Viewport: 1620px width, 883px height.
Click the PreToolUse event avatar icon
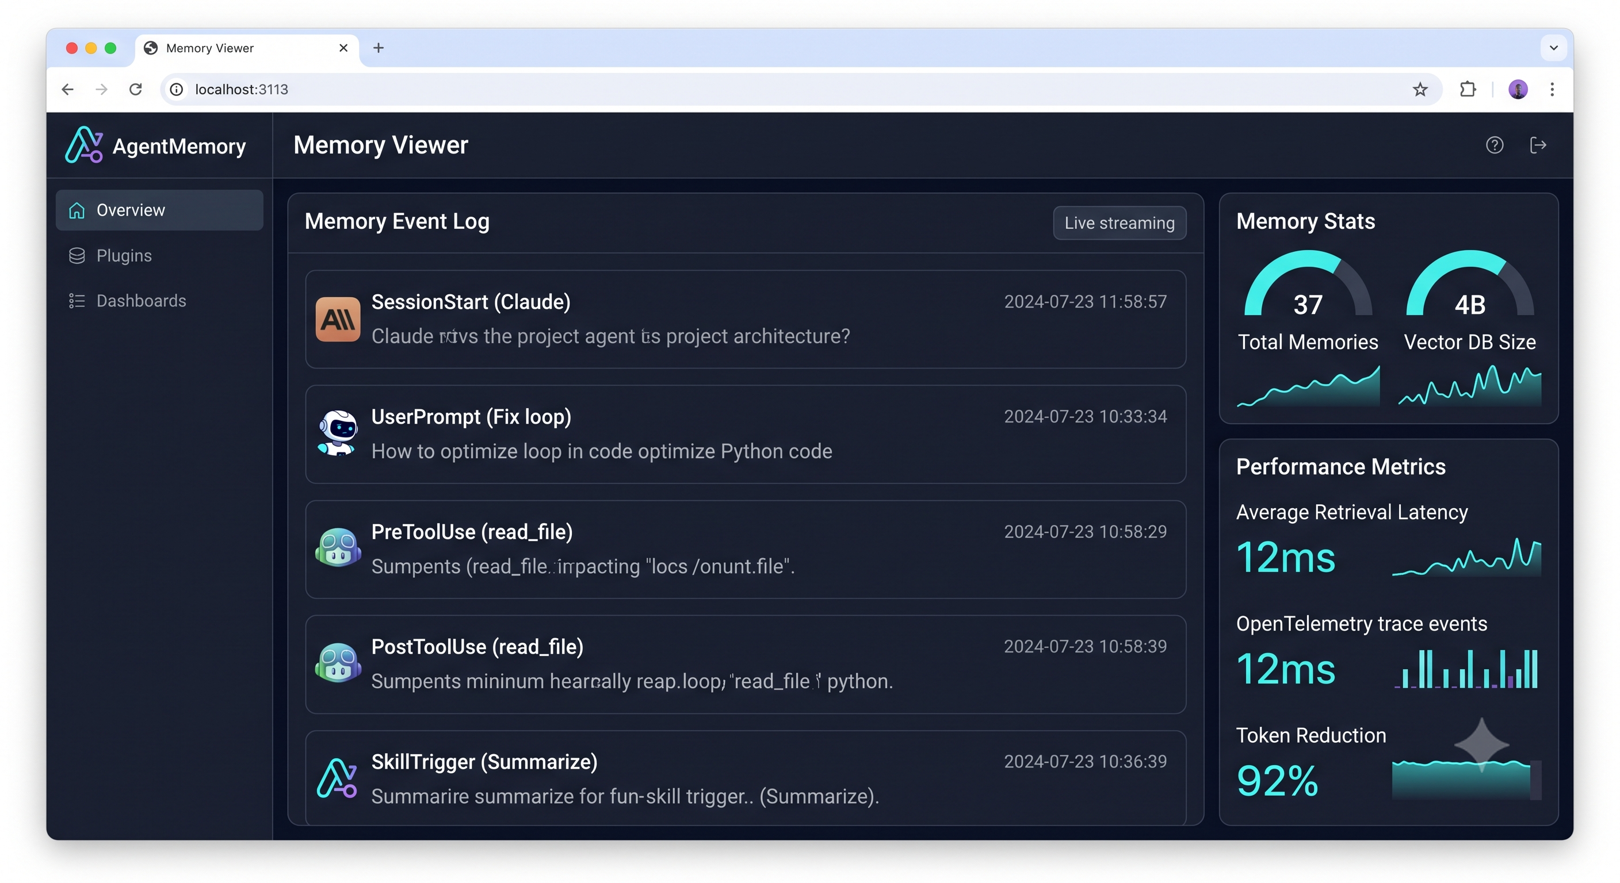[338, 548]
